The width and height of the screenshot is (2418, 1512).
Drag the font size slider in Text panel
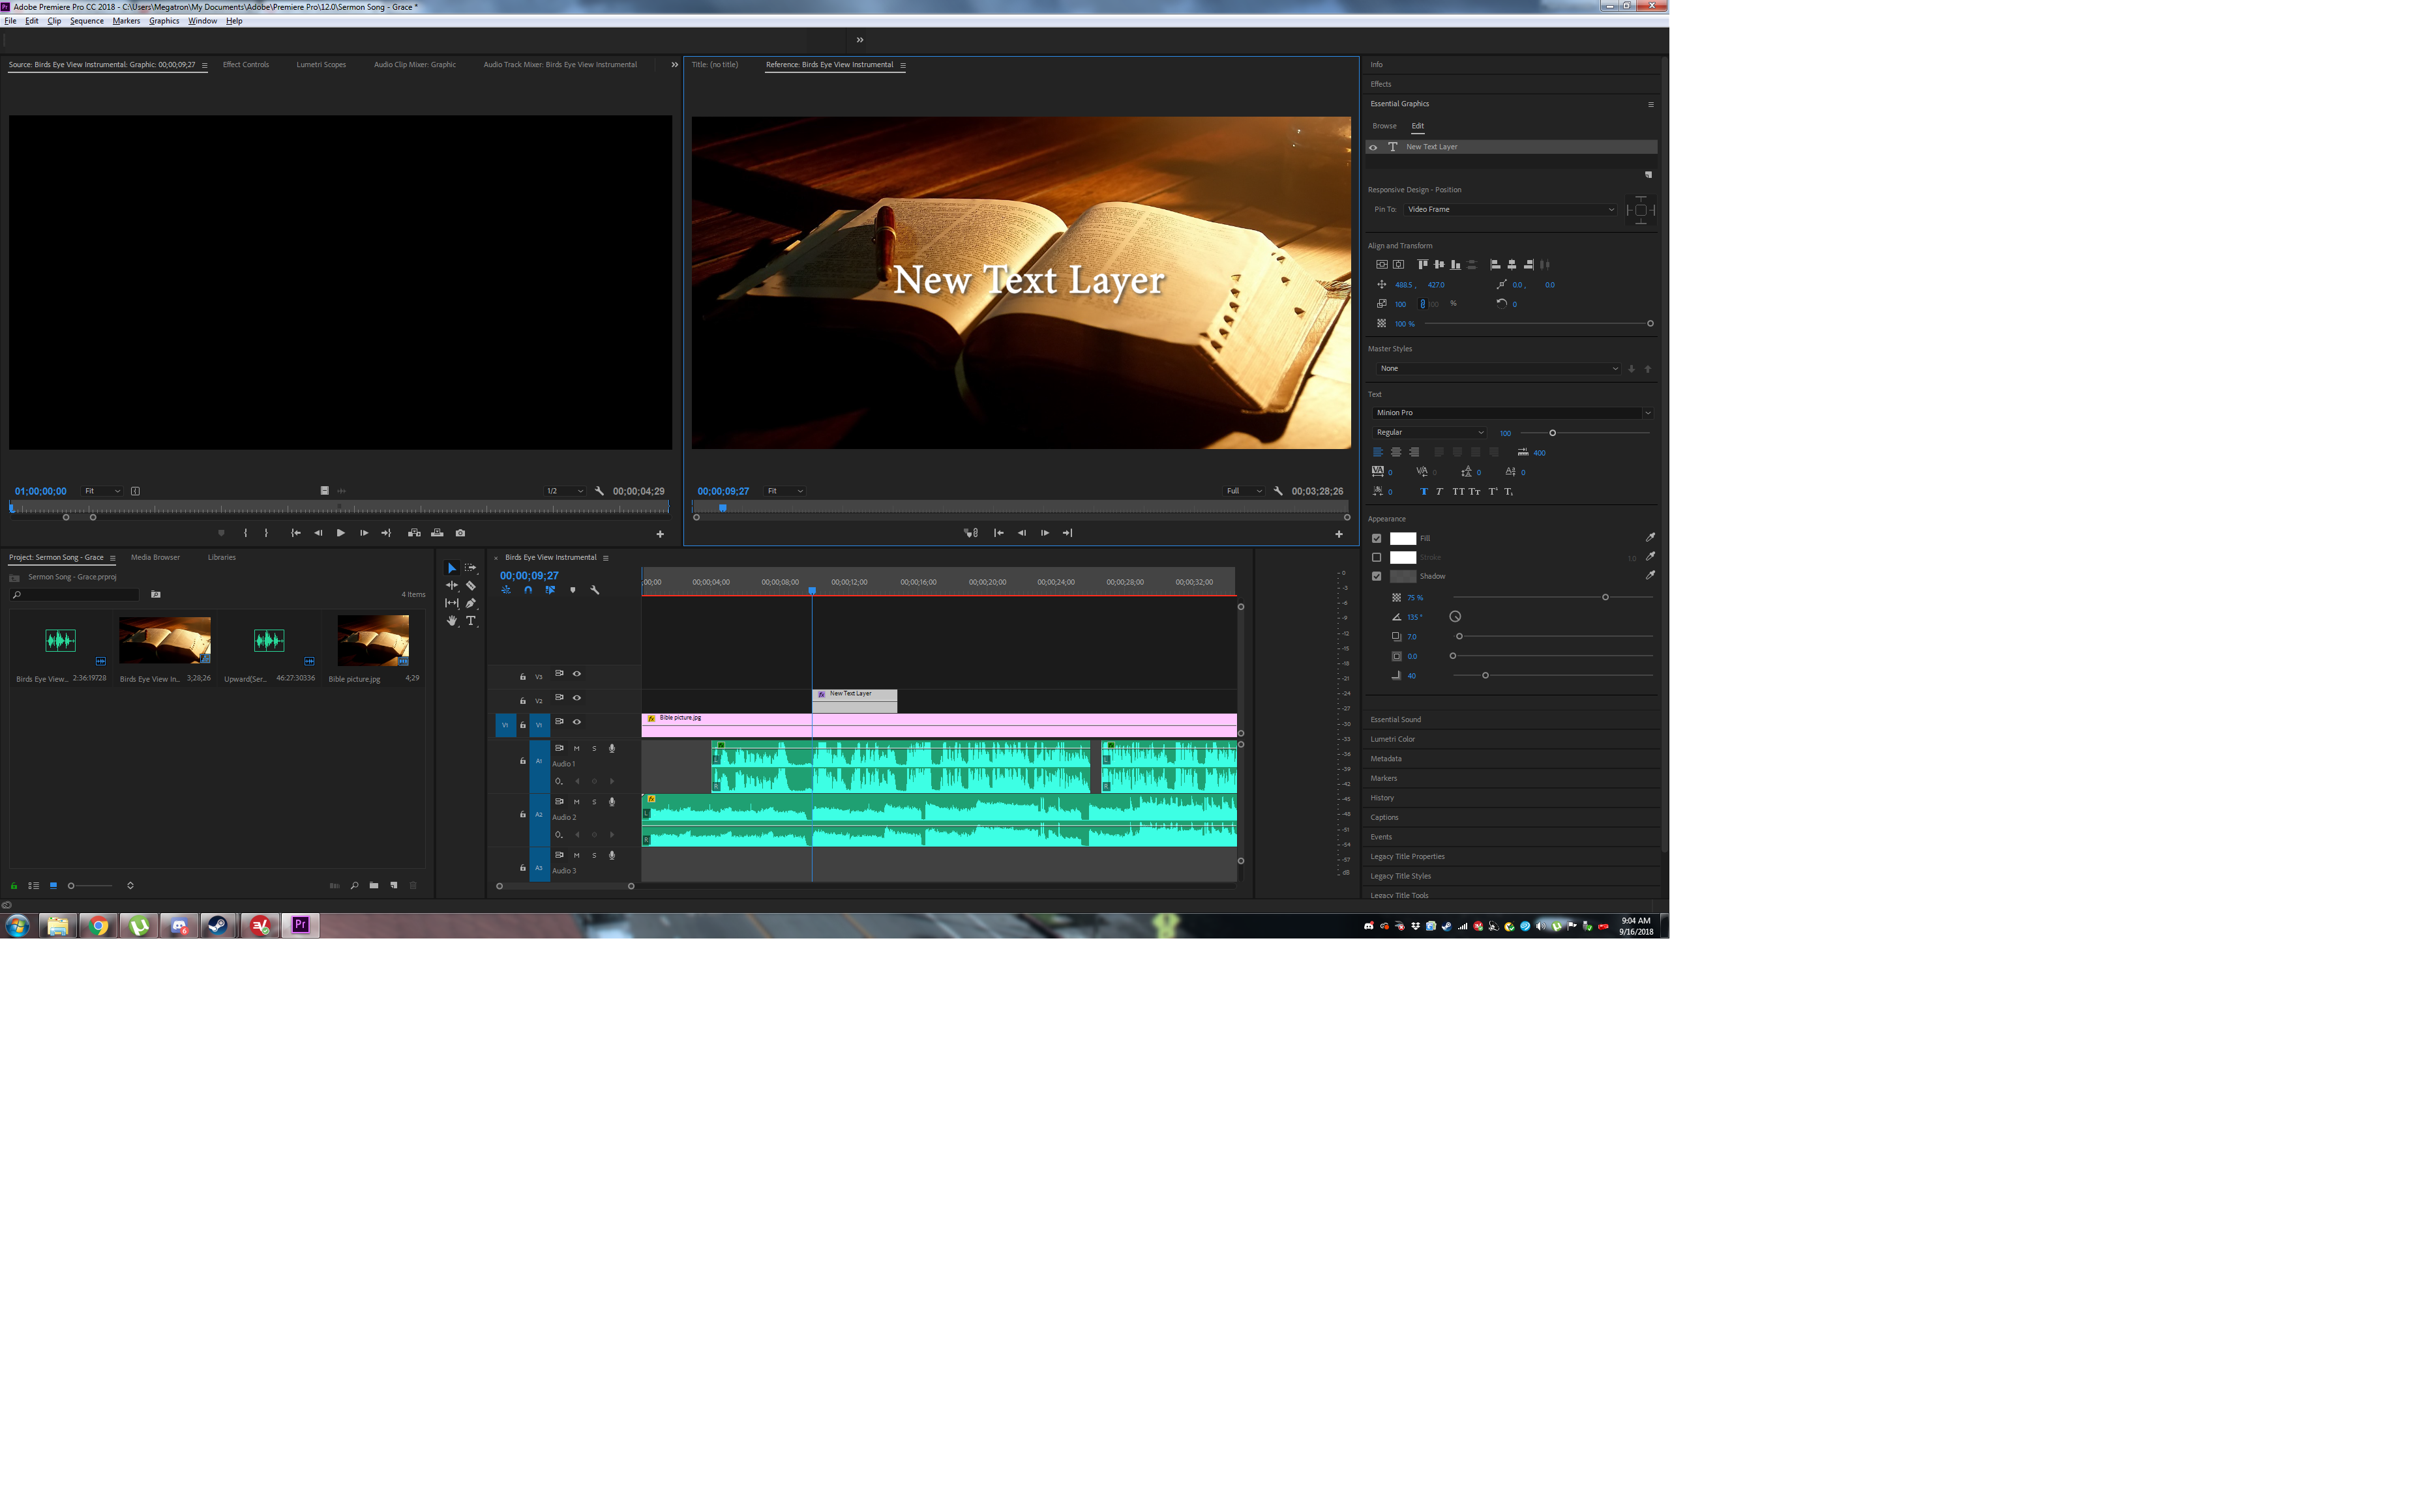(x=1552, y=432)
